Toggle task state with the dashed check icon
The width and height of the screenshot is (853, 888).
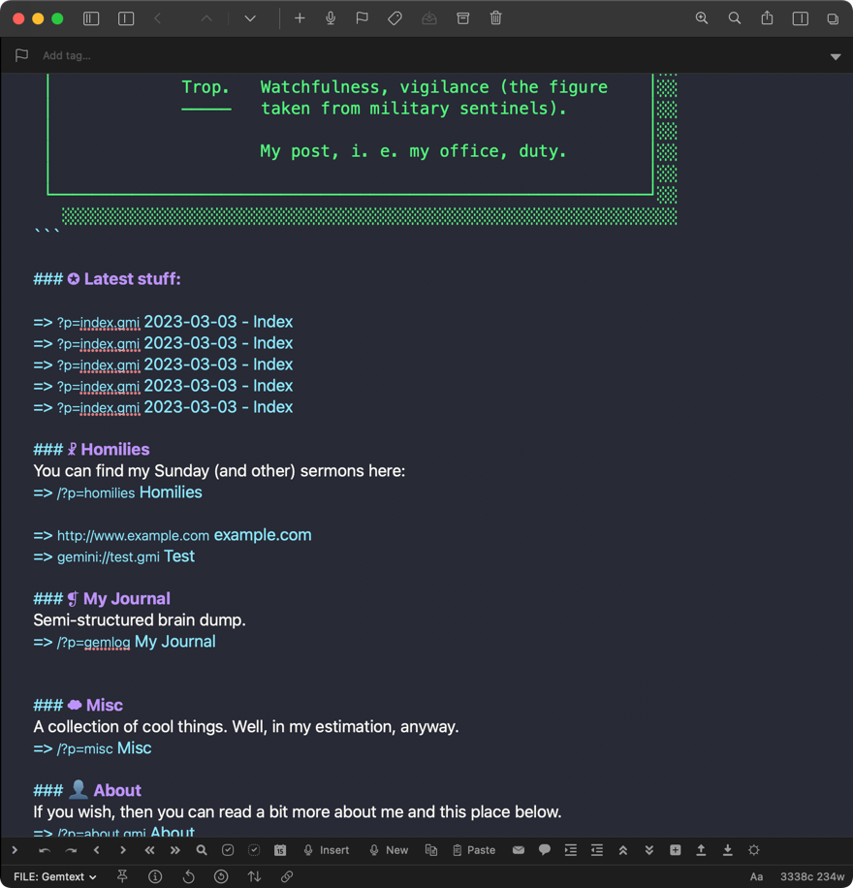(x=254, y=850)
